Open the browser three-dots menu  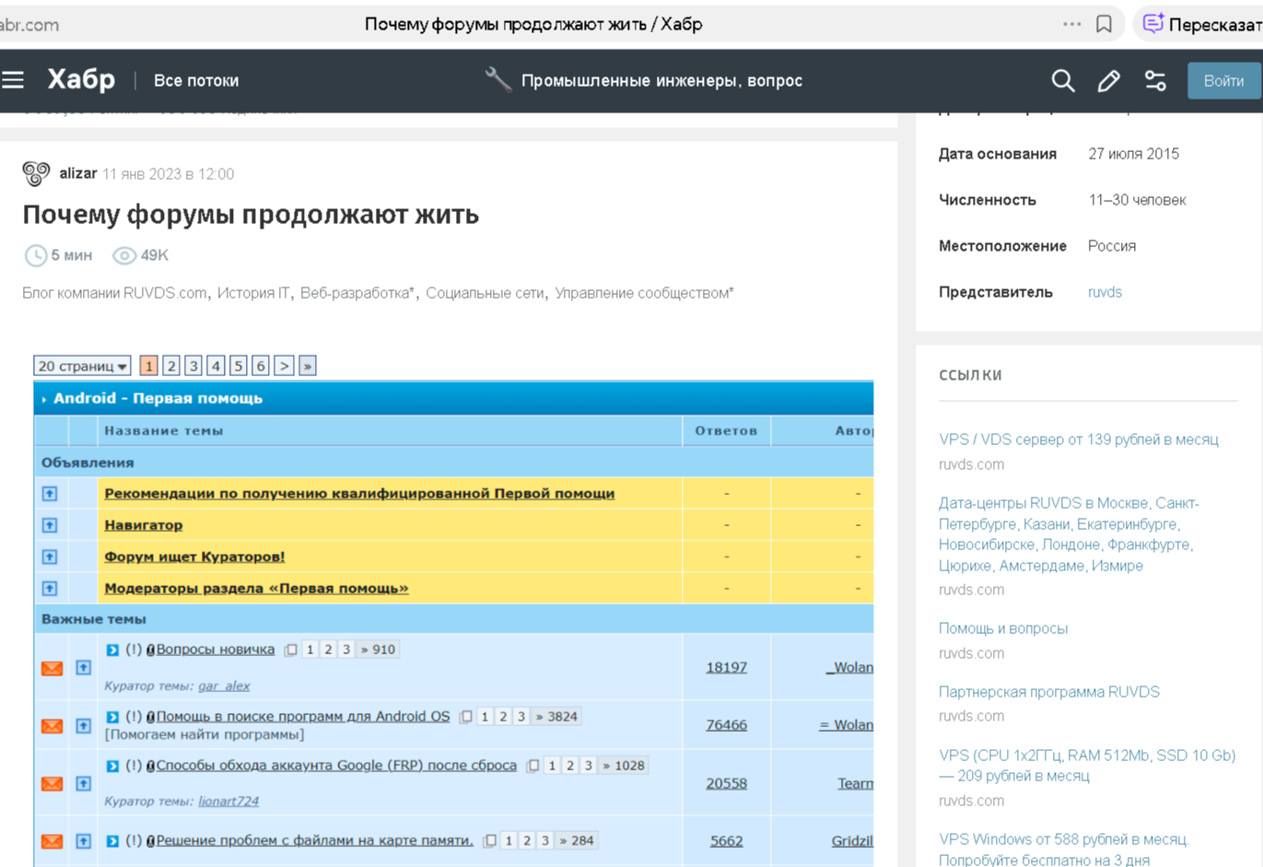coord(1071,24)
